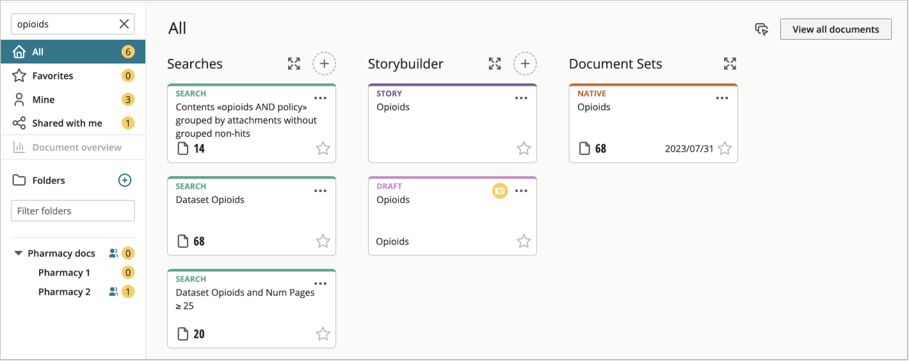Focus the Filter folders input
909x361 pixels.
pos(73,211)
